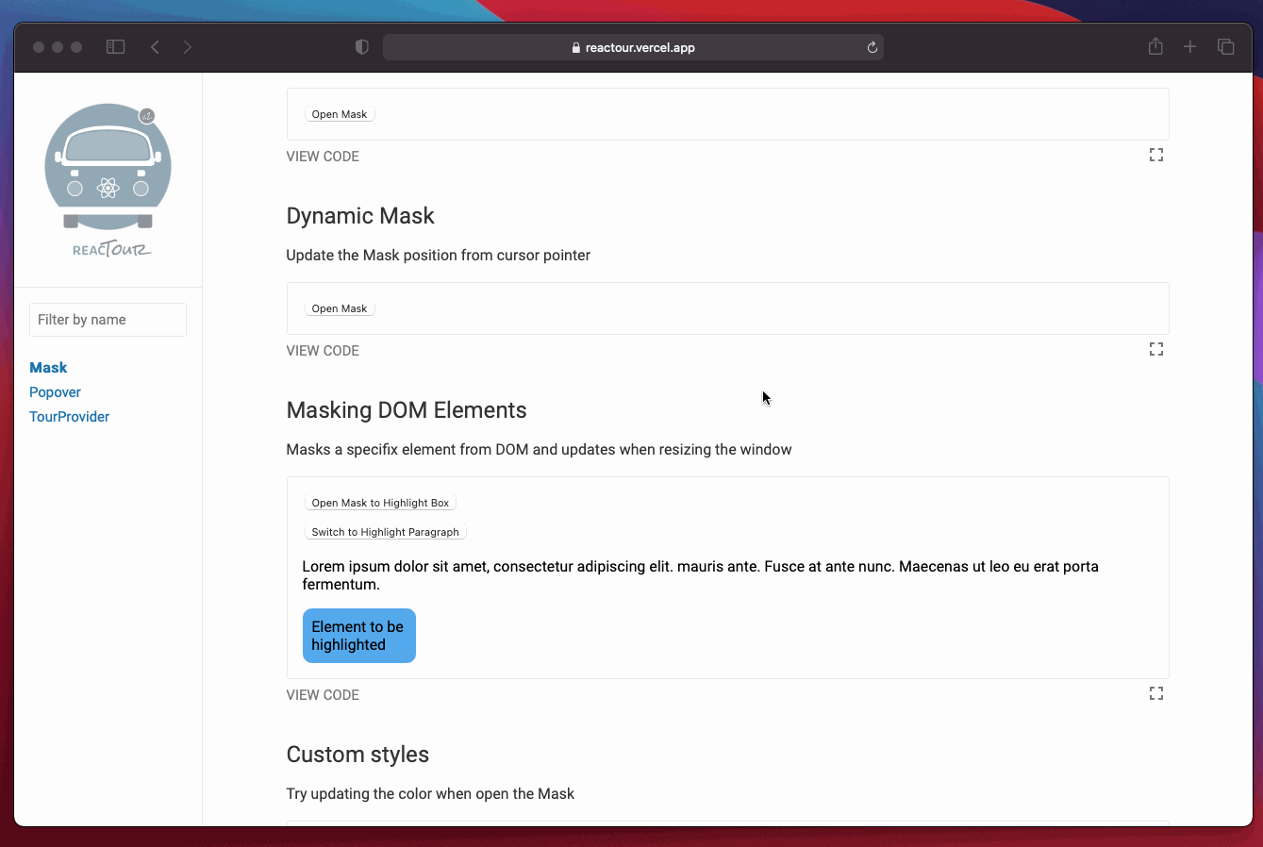Focus the Filter by name field
Viewport: 1263px width, 847px height.
(108, 320)
